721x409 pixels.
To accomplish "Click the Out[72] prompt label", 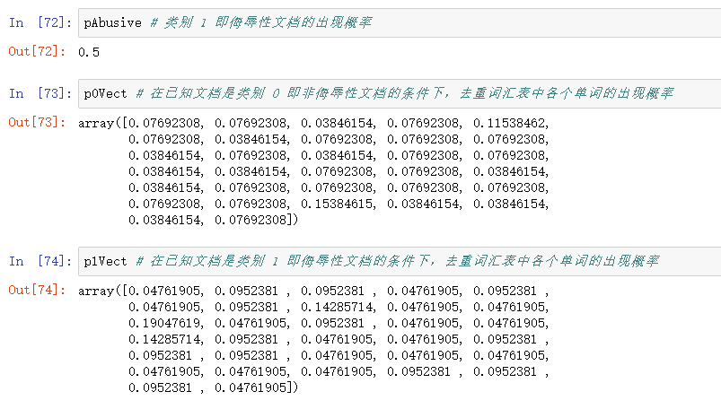I will [x=37, y=51].
